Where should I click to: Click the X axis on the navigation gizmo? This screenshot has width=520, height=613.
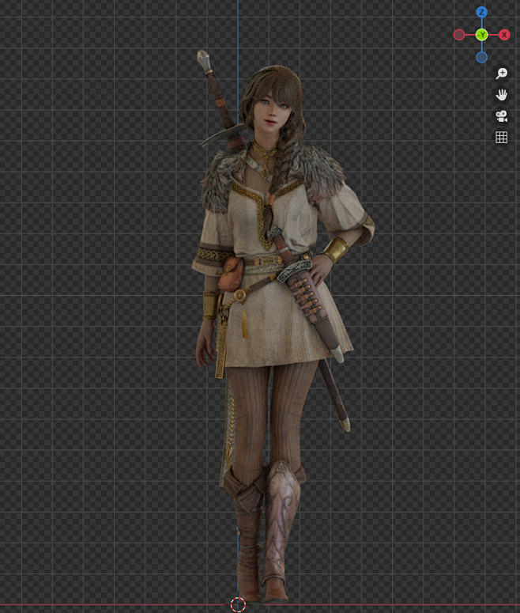[504, 35]
